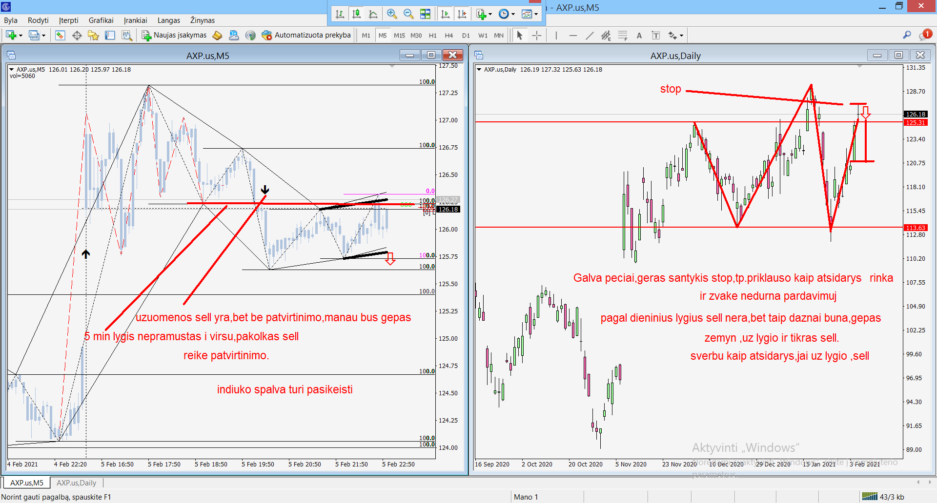Open the Market Watch window icon

click(60, 35)
